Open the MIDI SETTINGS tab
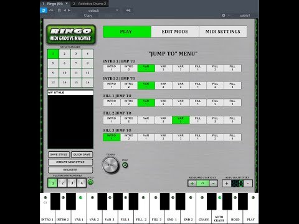Screen dimensions: 299x224 coord(223,32)
